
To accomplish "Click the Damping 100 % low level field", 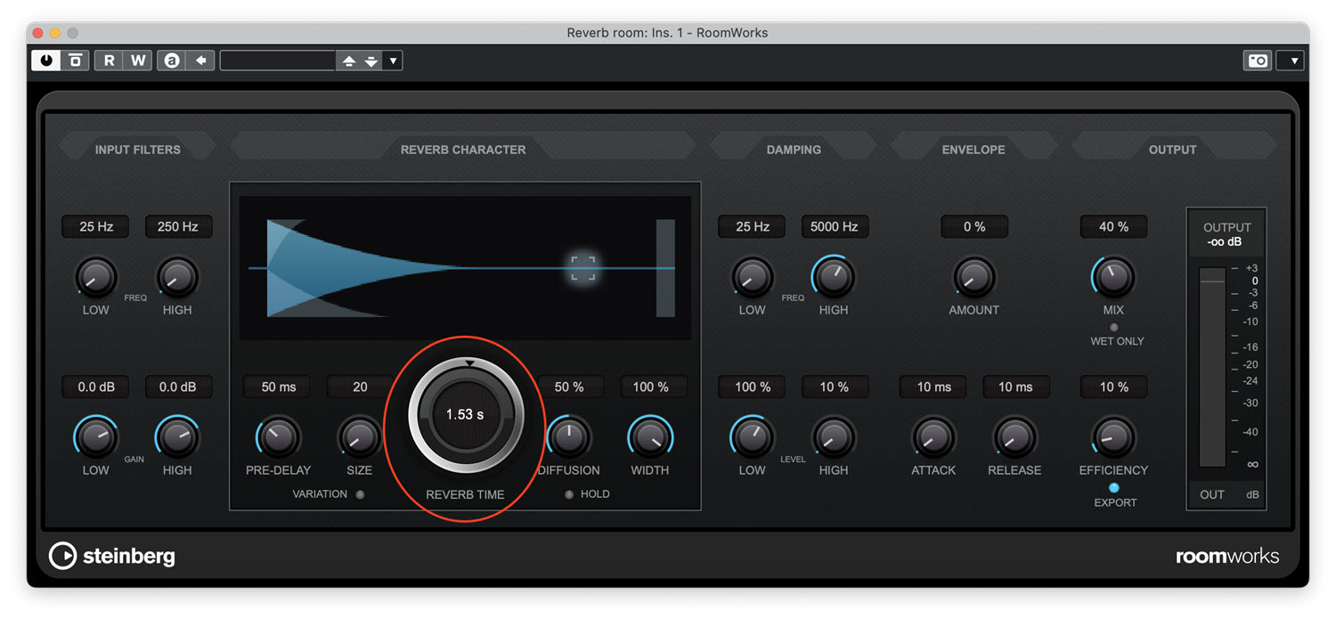I will 753,387.
